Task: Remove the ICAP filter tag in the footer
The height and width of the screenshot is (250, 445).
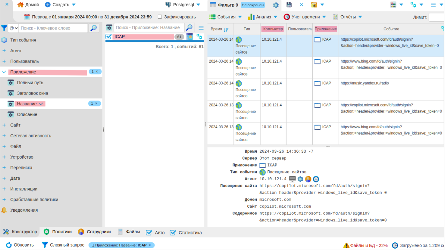Action: tap(150, 245)
